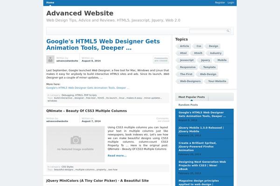Click the no featured image placeholder

pos(75,144)
